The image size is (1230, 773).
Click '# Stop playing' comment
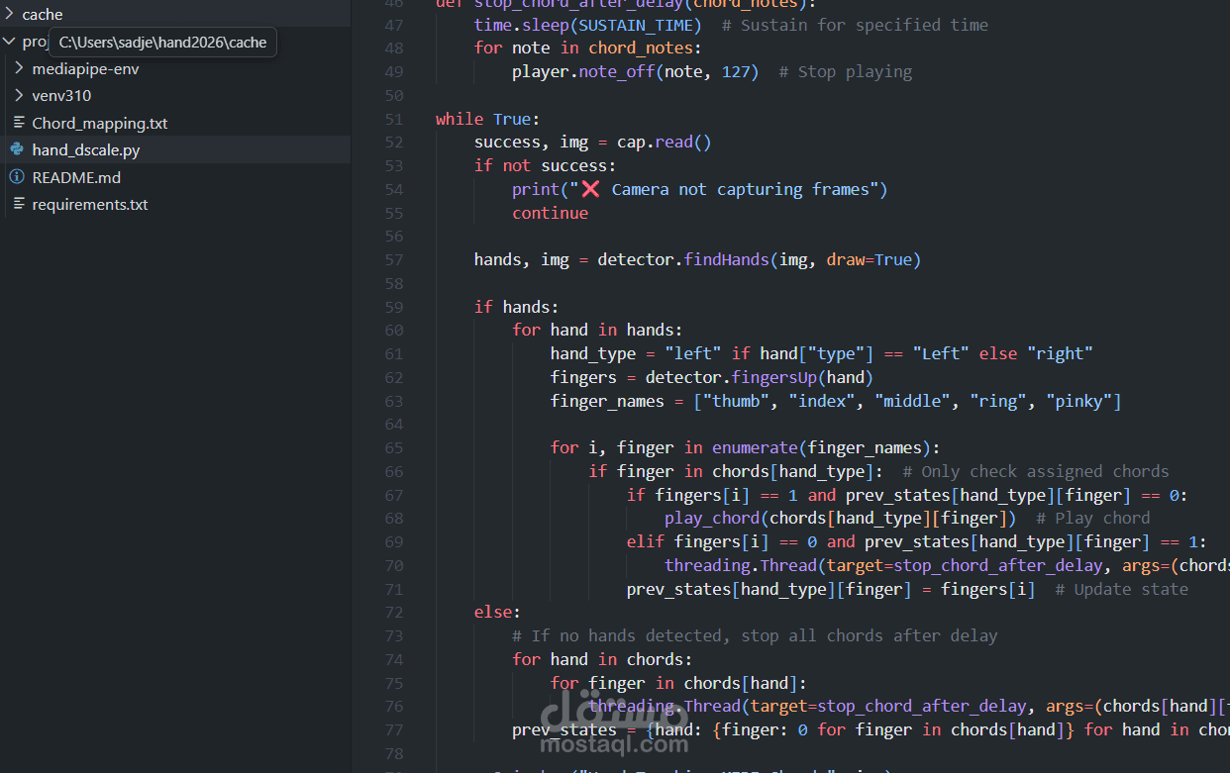click(845, 72)
